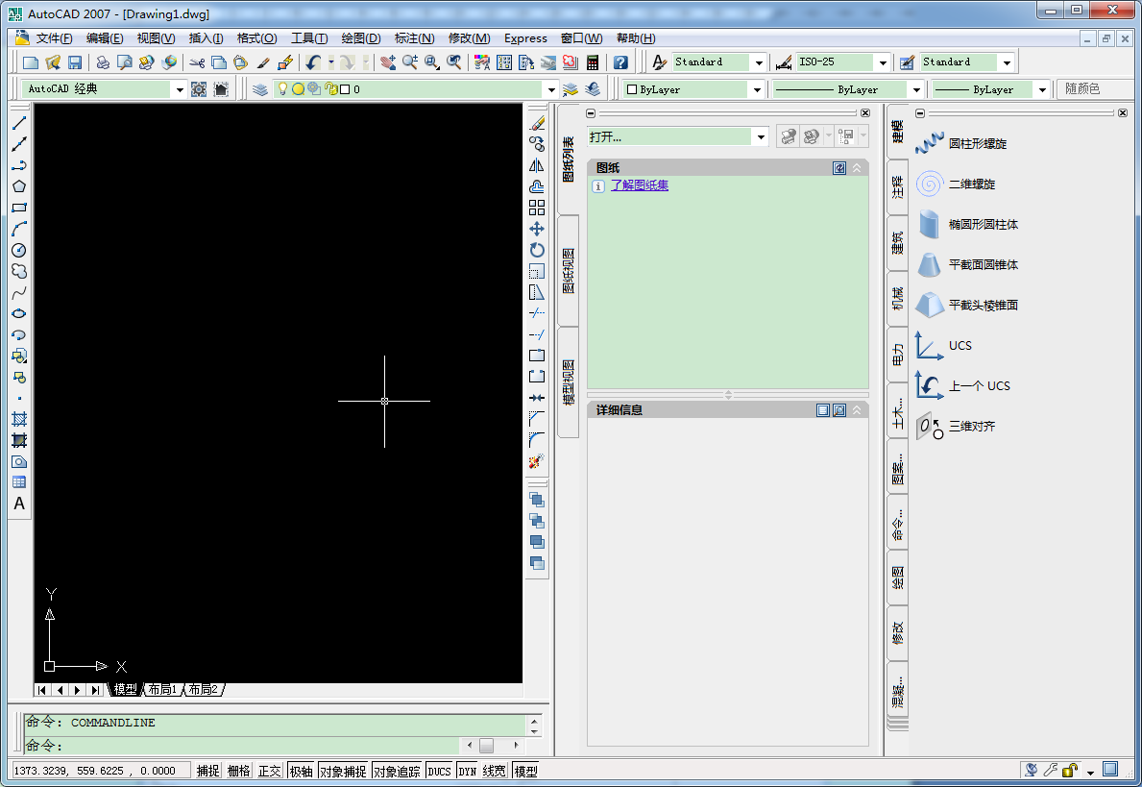The width and height of the screenshot is (1142, 787).
Task: Choose the Cylindrical Helix tool
Action: point(961,143)
